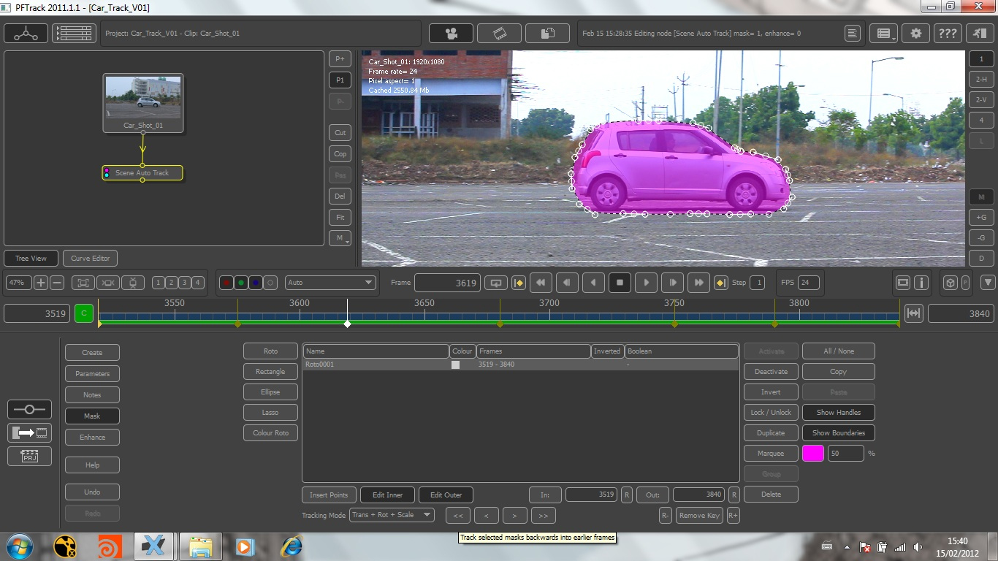Open the tree layout icon at top-left

point(26,34)
